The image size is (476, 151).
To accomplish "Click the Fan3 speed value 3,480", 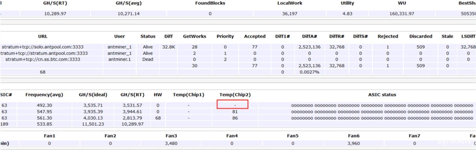I will click(171, 143).
